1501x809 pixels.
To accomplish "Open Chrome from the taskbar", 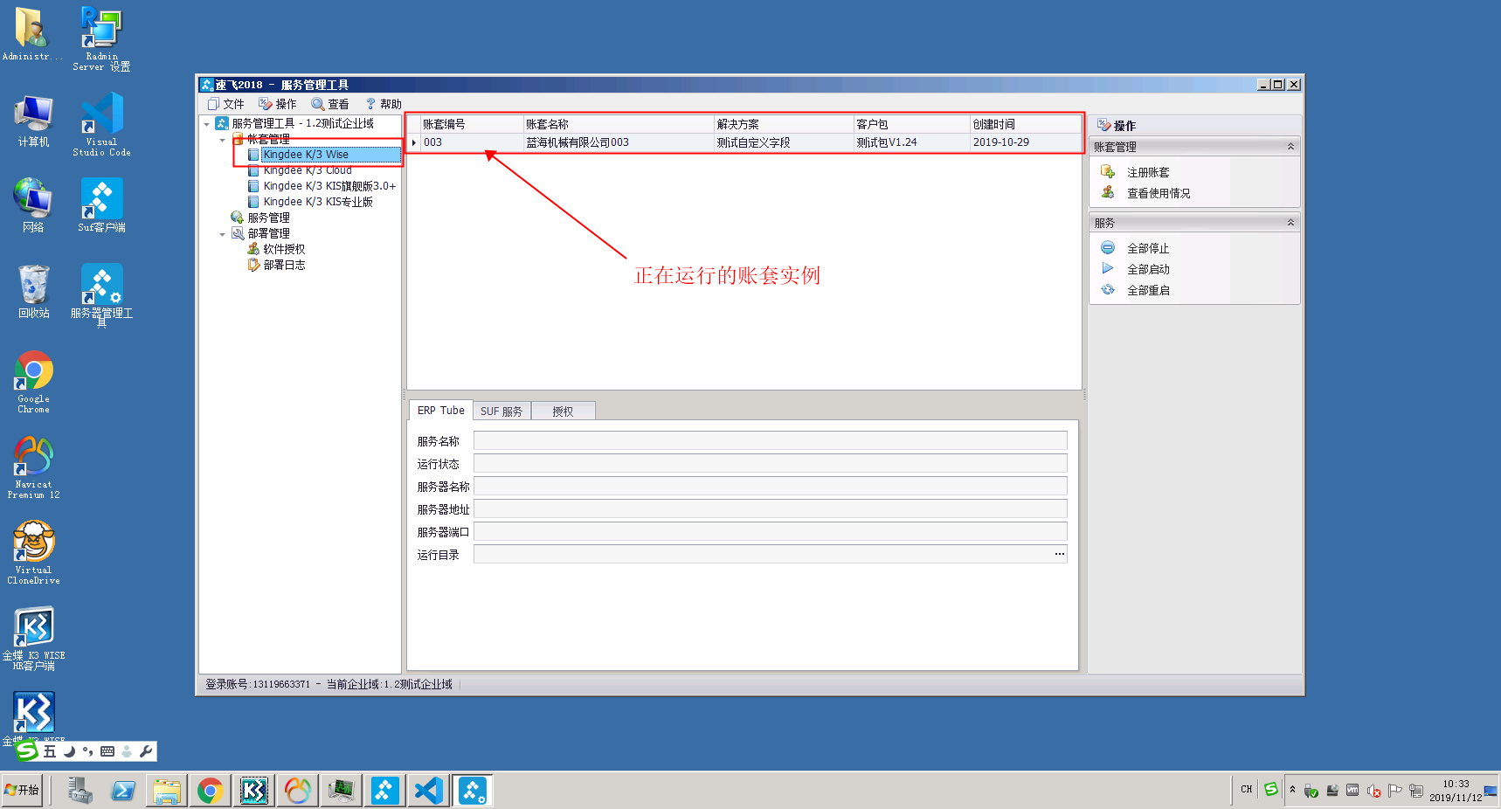I will 210,791.
